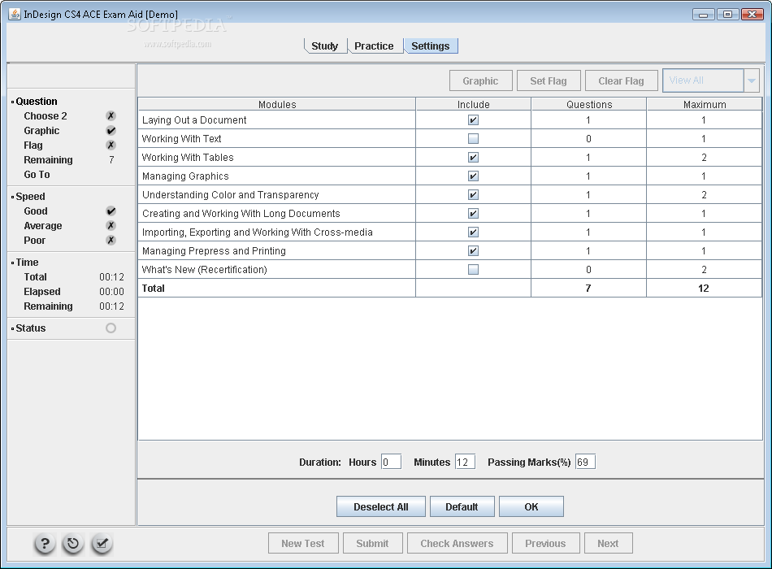Uncheck Include for Working With Tables
The width and height of the screenshot is (772, 569).
[473, 157]
